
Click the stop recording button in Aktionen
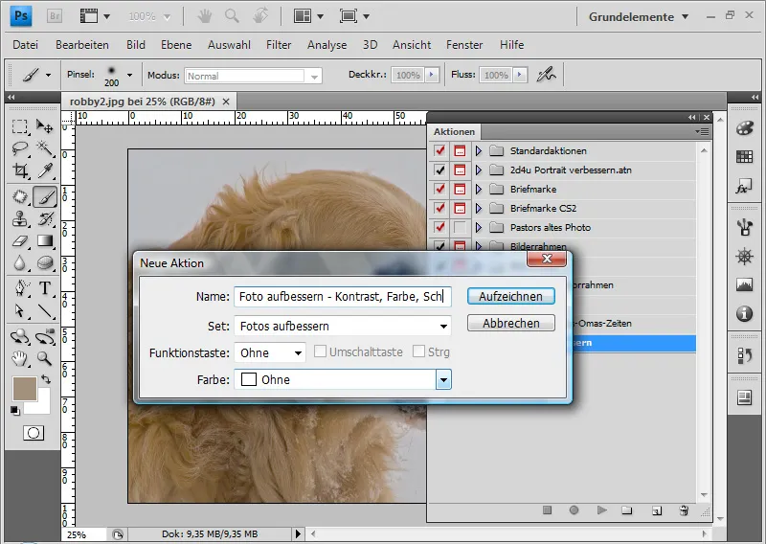pyautogui.click(x=547, y=510)
